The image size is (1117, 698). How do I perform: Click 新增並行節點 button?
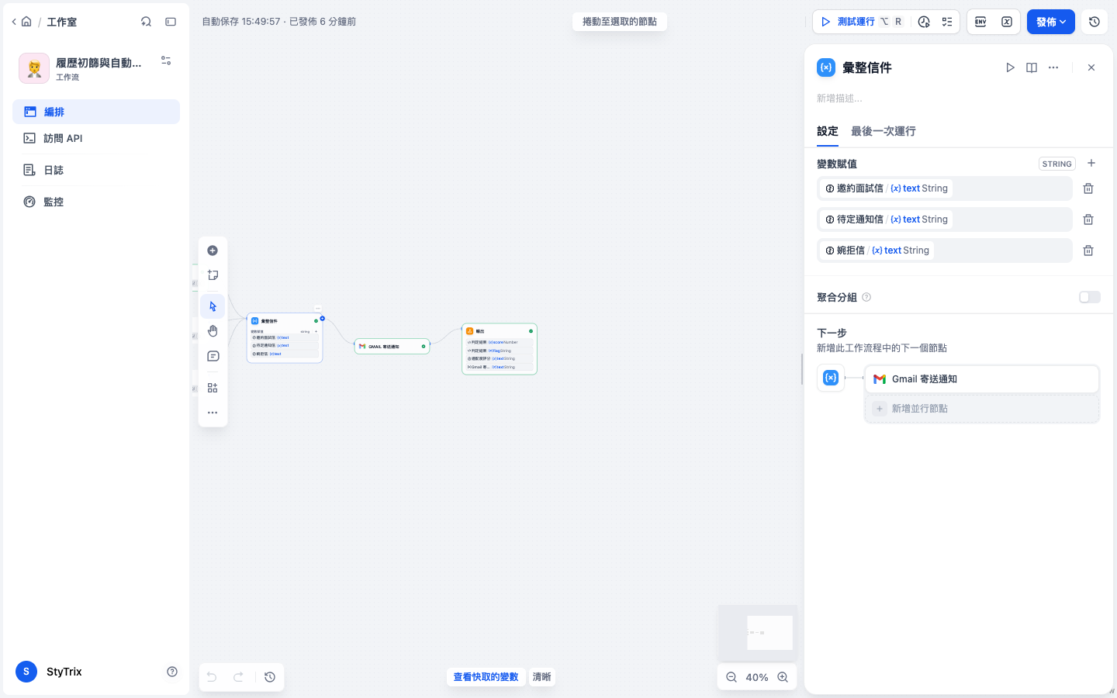982,409
